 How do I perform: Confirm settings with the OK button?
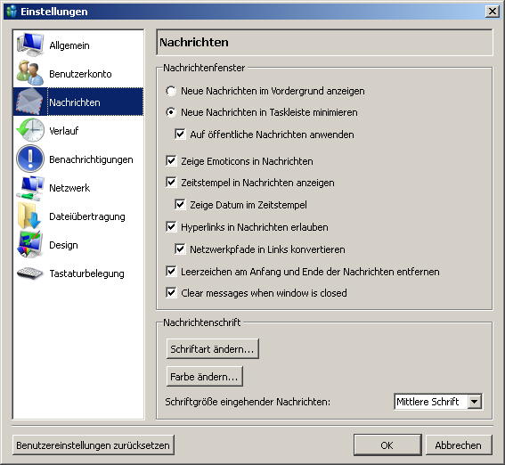(x=387, y=445)
